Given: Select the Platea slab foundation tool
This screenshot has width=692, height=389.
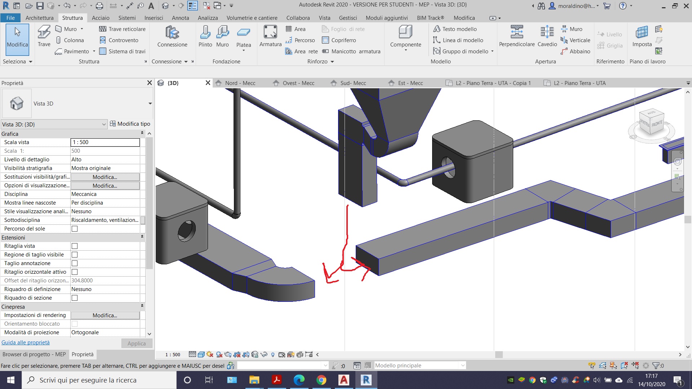Looking at the screenshot, I should 244,38.
